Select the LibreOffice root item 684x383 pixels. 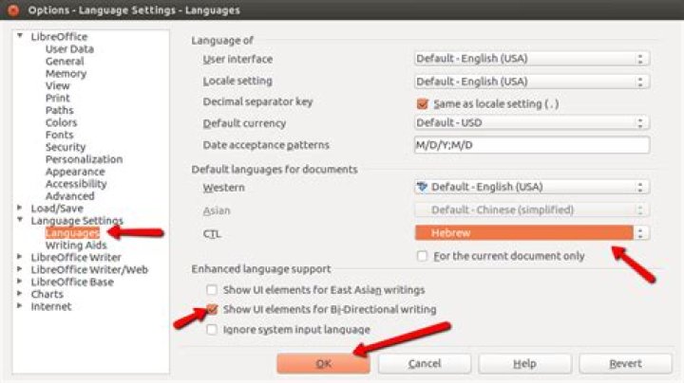(x=59, y=37)
